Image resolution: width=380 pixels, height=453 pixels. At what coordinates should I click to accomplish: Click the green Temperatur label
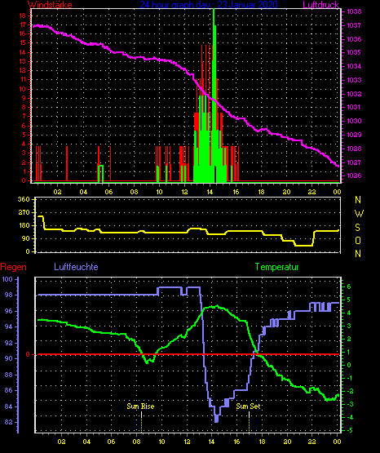pos(276,267)
